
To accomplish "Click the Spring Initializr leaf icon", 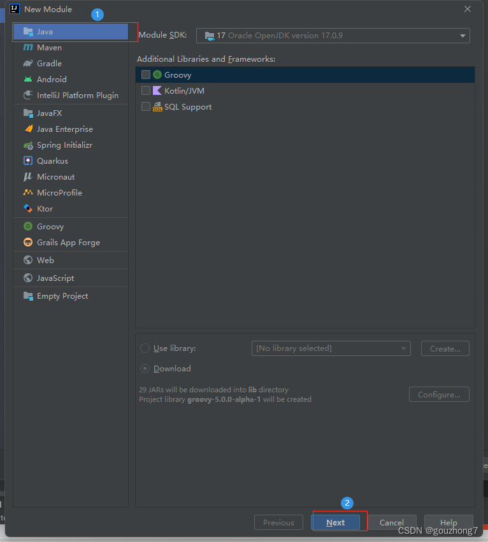I will click(28, 145).
